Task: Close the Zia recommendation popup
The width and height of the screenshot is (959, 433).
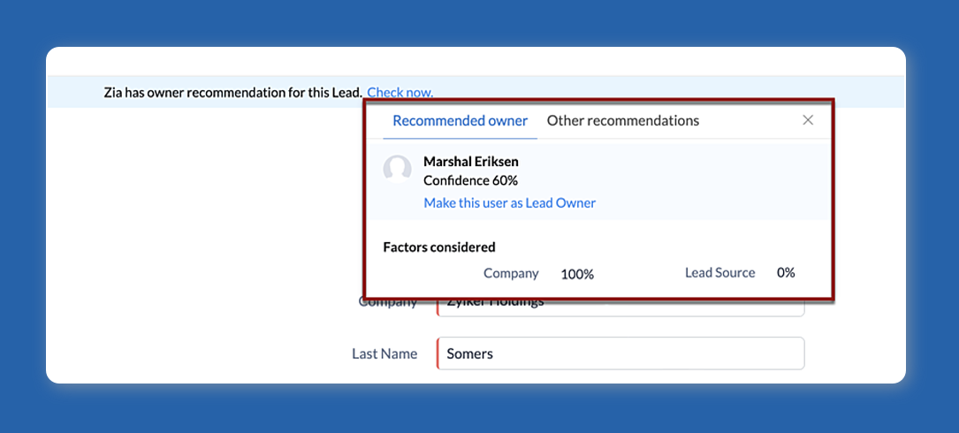Action: point(807,120)
